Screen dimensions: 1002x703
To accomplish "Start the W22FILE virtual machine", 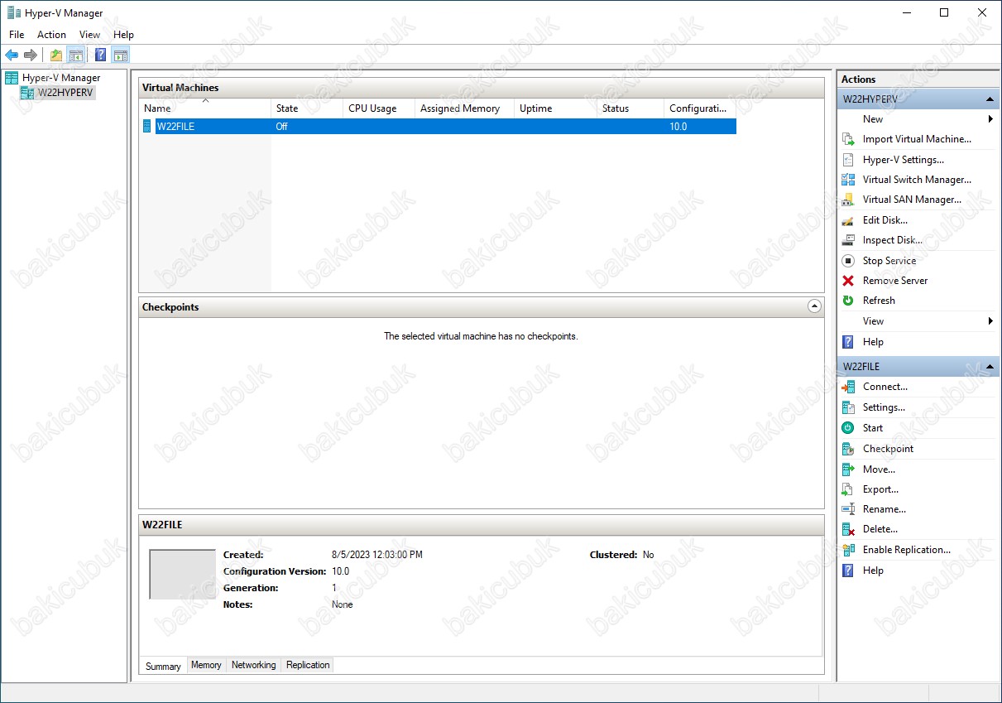I will tap(872, 428).
